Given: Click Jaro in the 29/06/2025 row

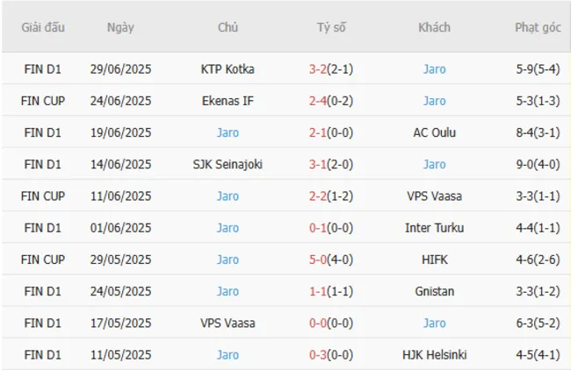Looking at the screenshot, I should [x=434, y=69].
